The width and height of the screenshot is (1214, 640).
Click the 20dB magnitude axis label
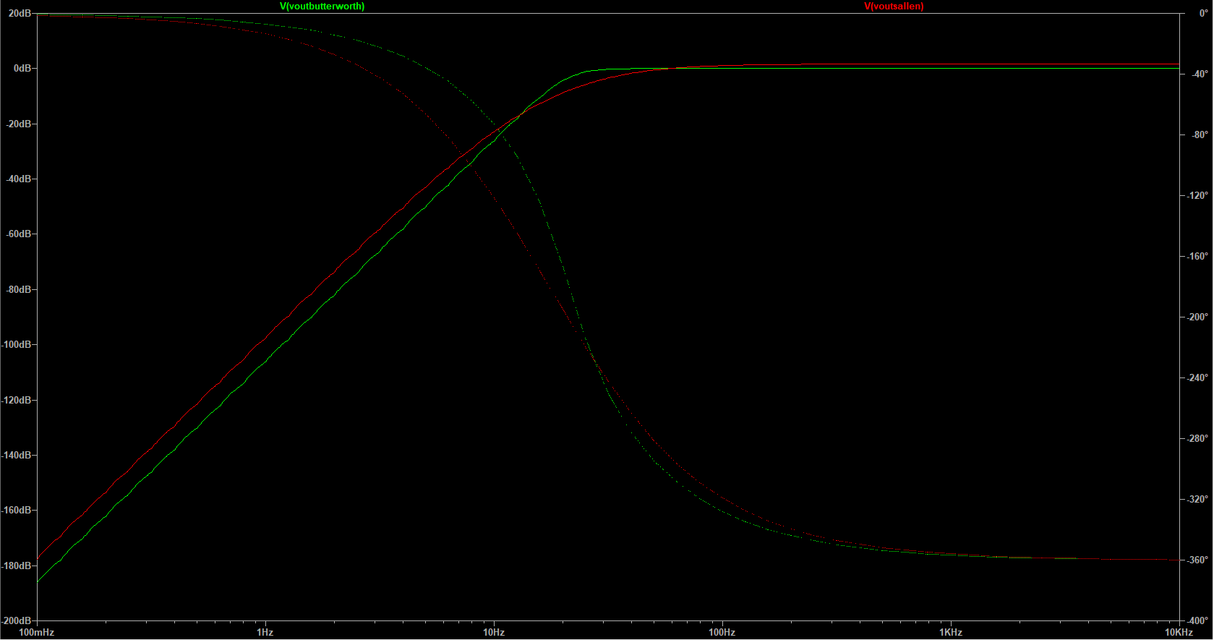pos(20,13)
